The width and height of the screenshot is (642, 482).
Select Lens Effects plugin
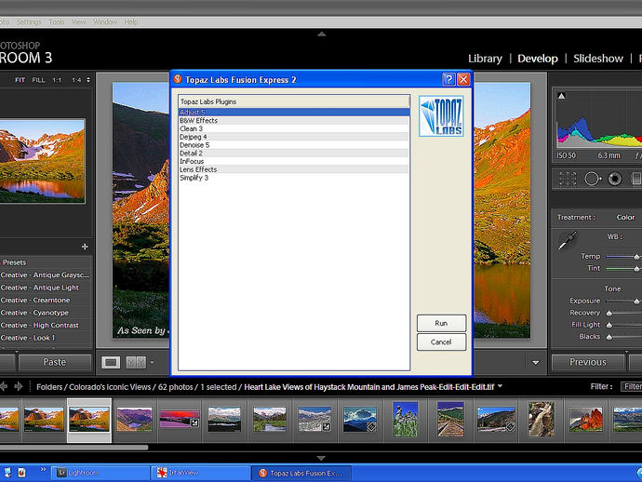(x=294, y=169)
